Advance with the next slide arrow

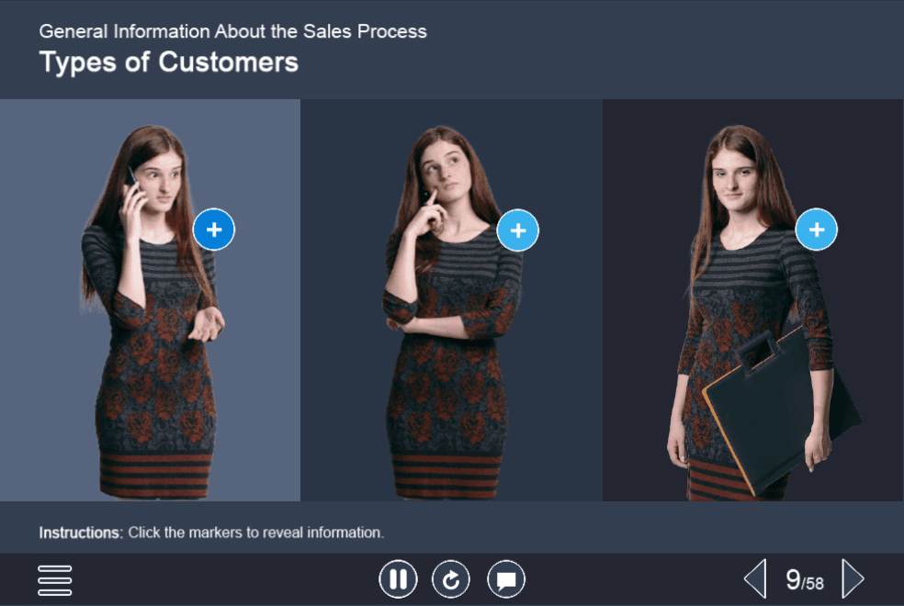pos(853,579)
